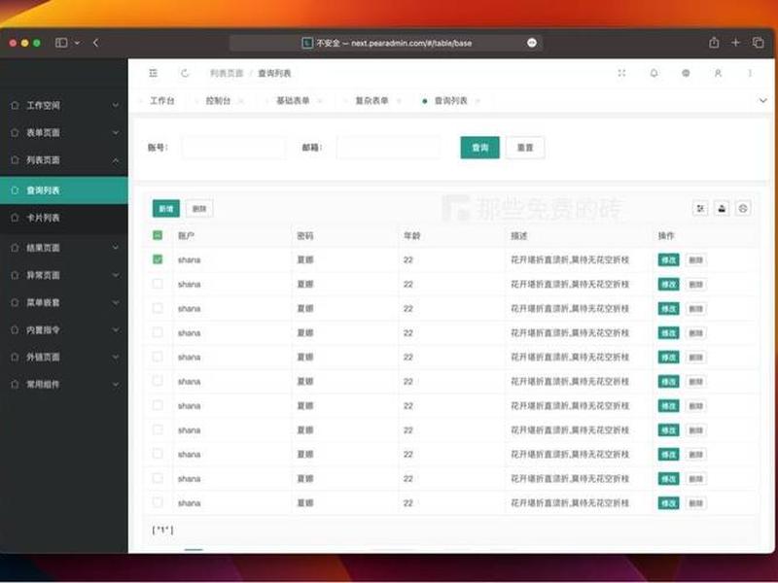
Task: Toggle the select-all checkbox in table header
Action: tap(158, 235)
